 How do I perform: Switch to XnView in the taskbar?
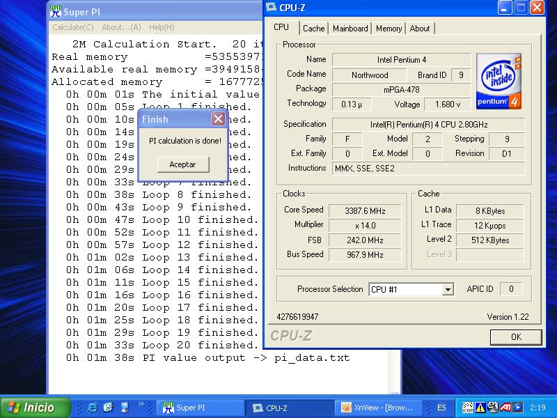click(378, 408)
